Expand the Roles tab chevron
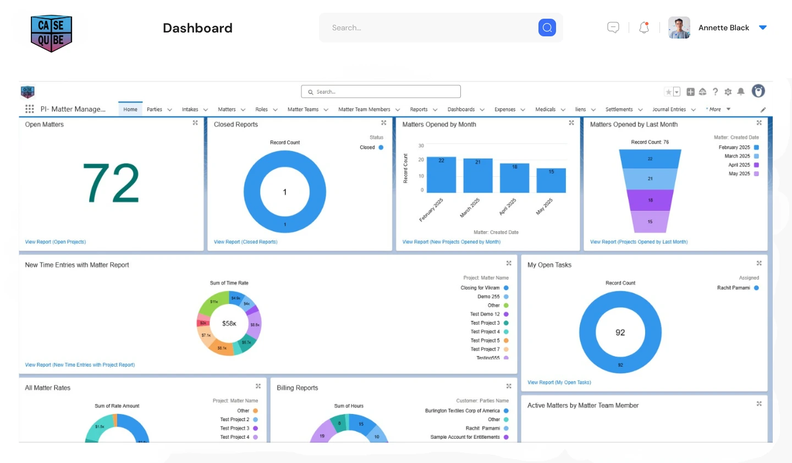Screen dimensions: 792x463 coord(275,110)
